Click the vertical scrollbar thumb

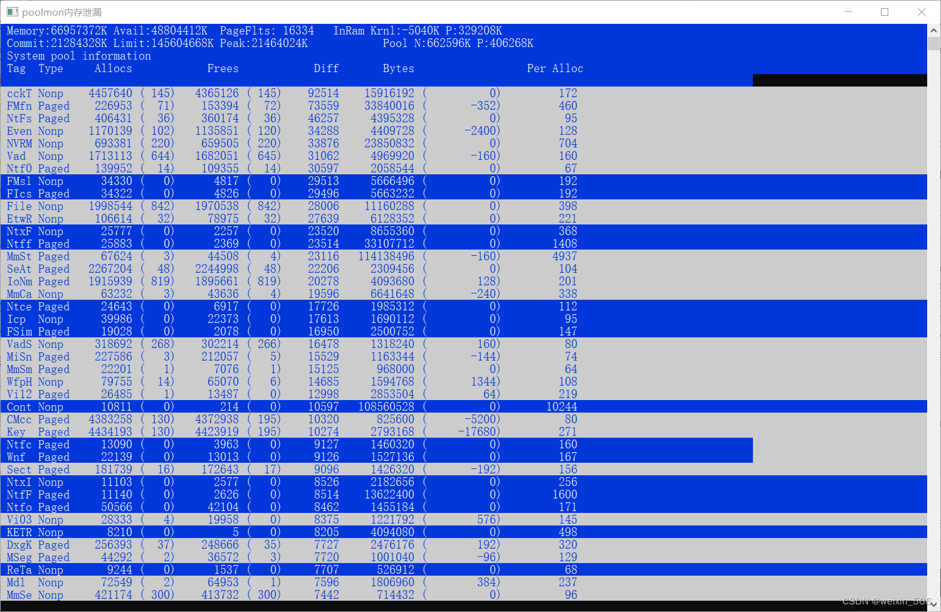click(x=933, y=43)
